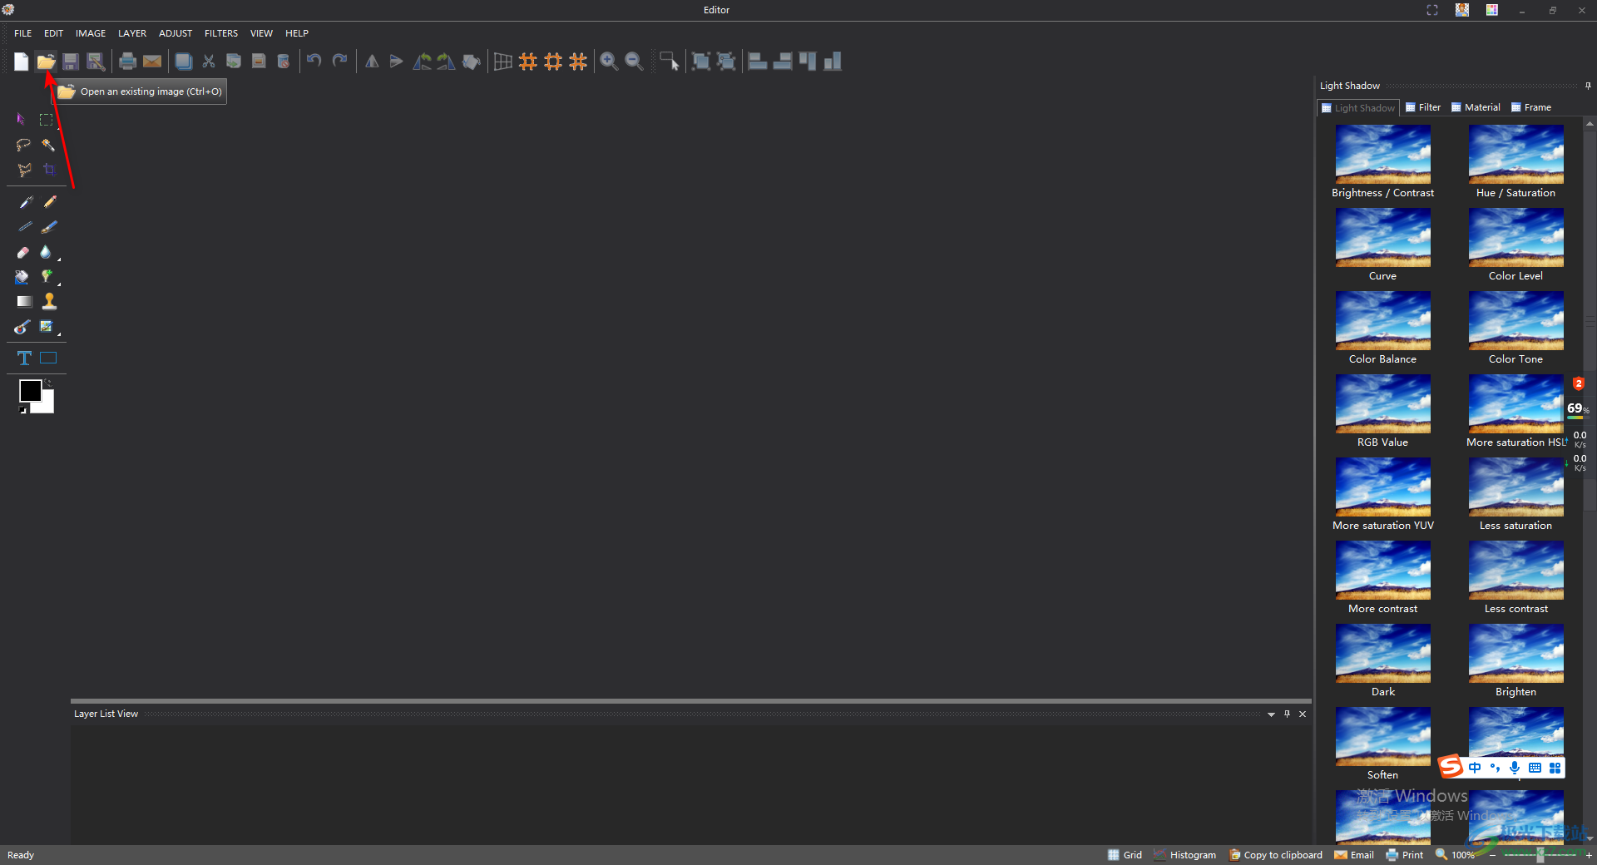Rotate image right icon
1597x865 pixels.
[447, 62]
